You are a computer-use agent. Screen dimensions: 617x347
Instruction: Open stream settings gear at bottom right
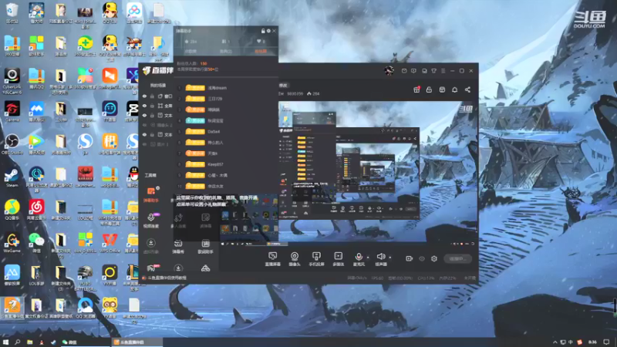[434, 258]
